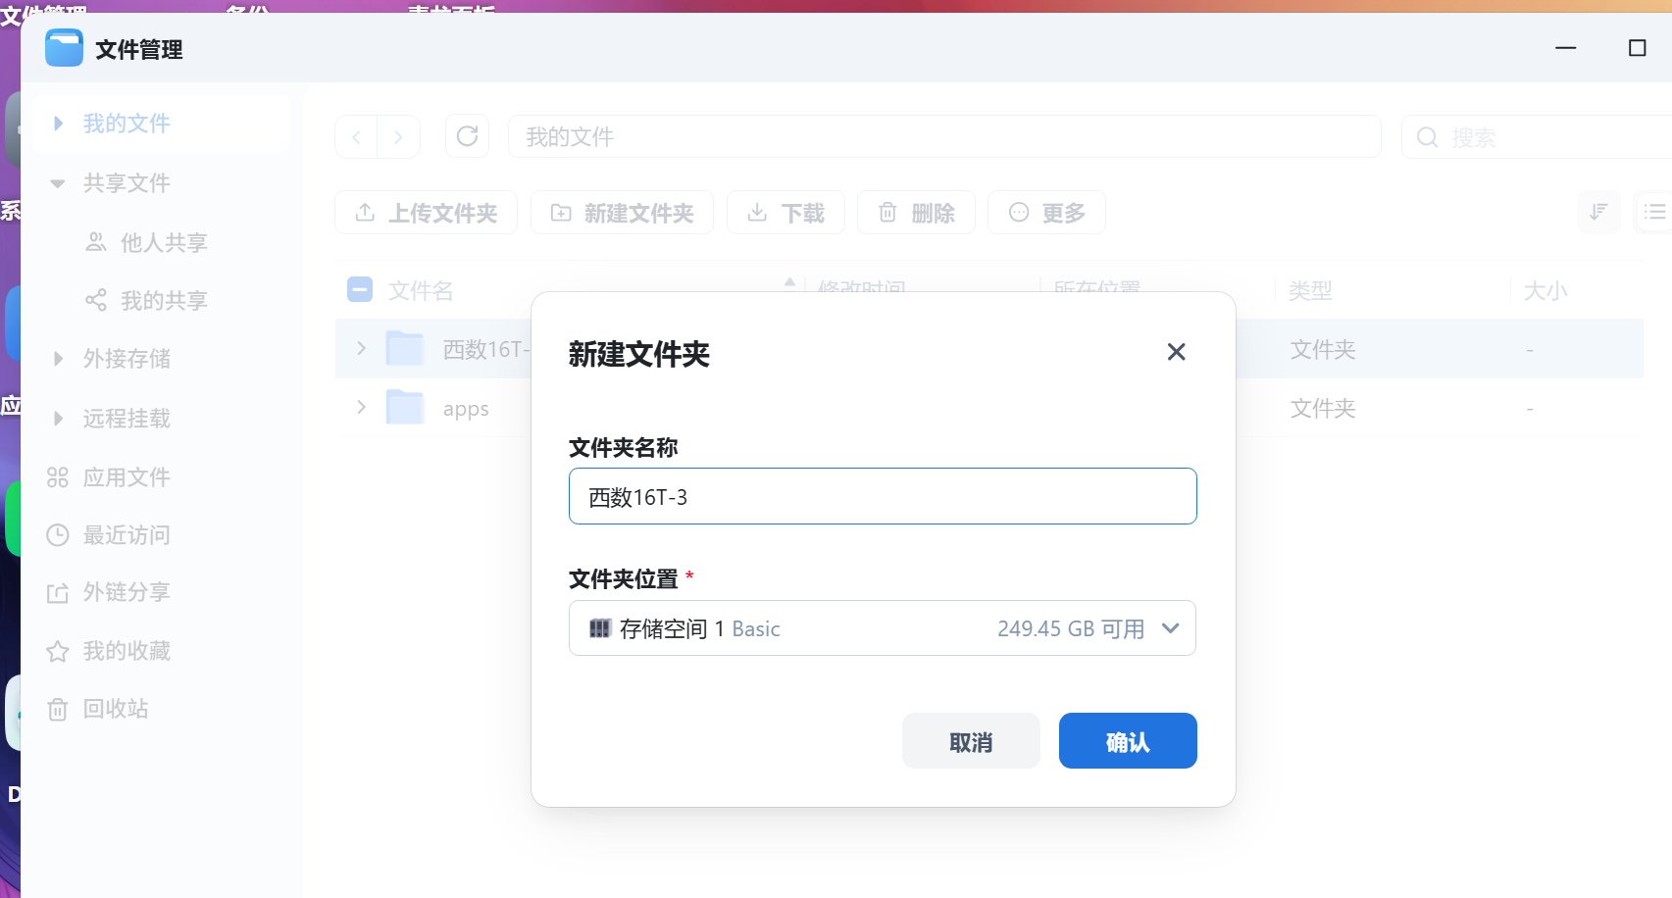Image resolution: width=1672 pixels, height=898 pixels.
Task: Open the 文件夹位置 storage dropdown
Action: click(x=883, y=628)
